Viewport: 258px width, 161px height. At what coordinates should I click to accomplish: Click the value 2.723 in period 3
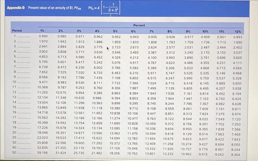click(x=116, y=47)
